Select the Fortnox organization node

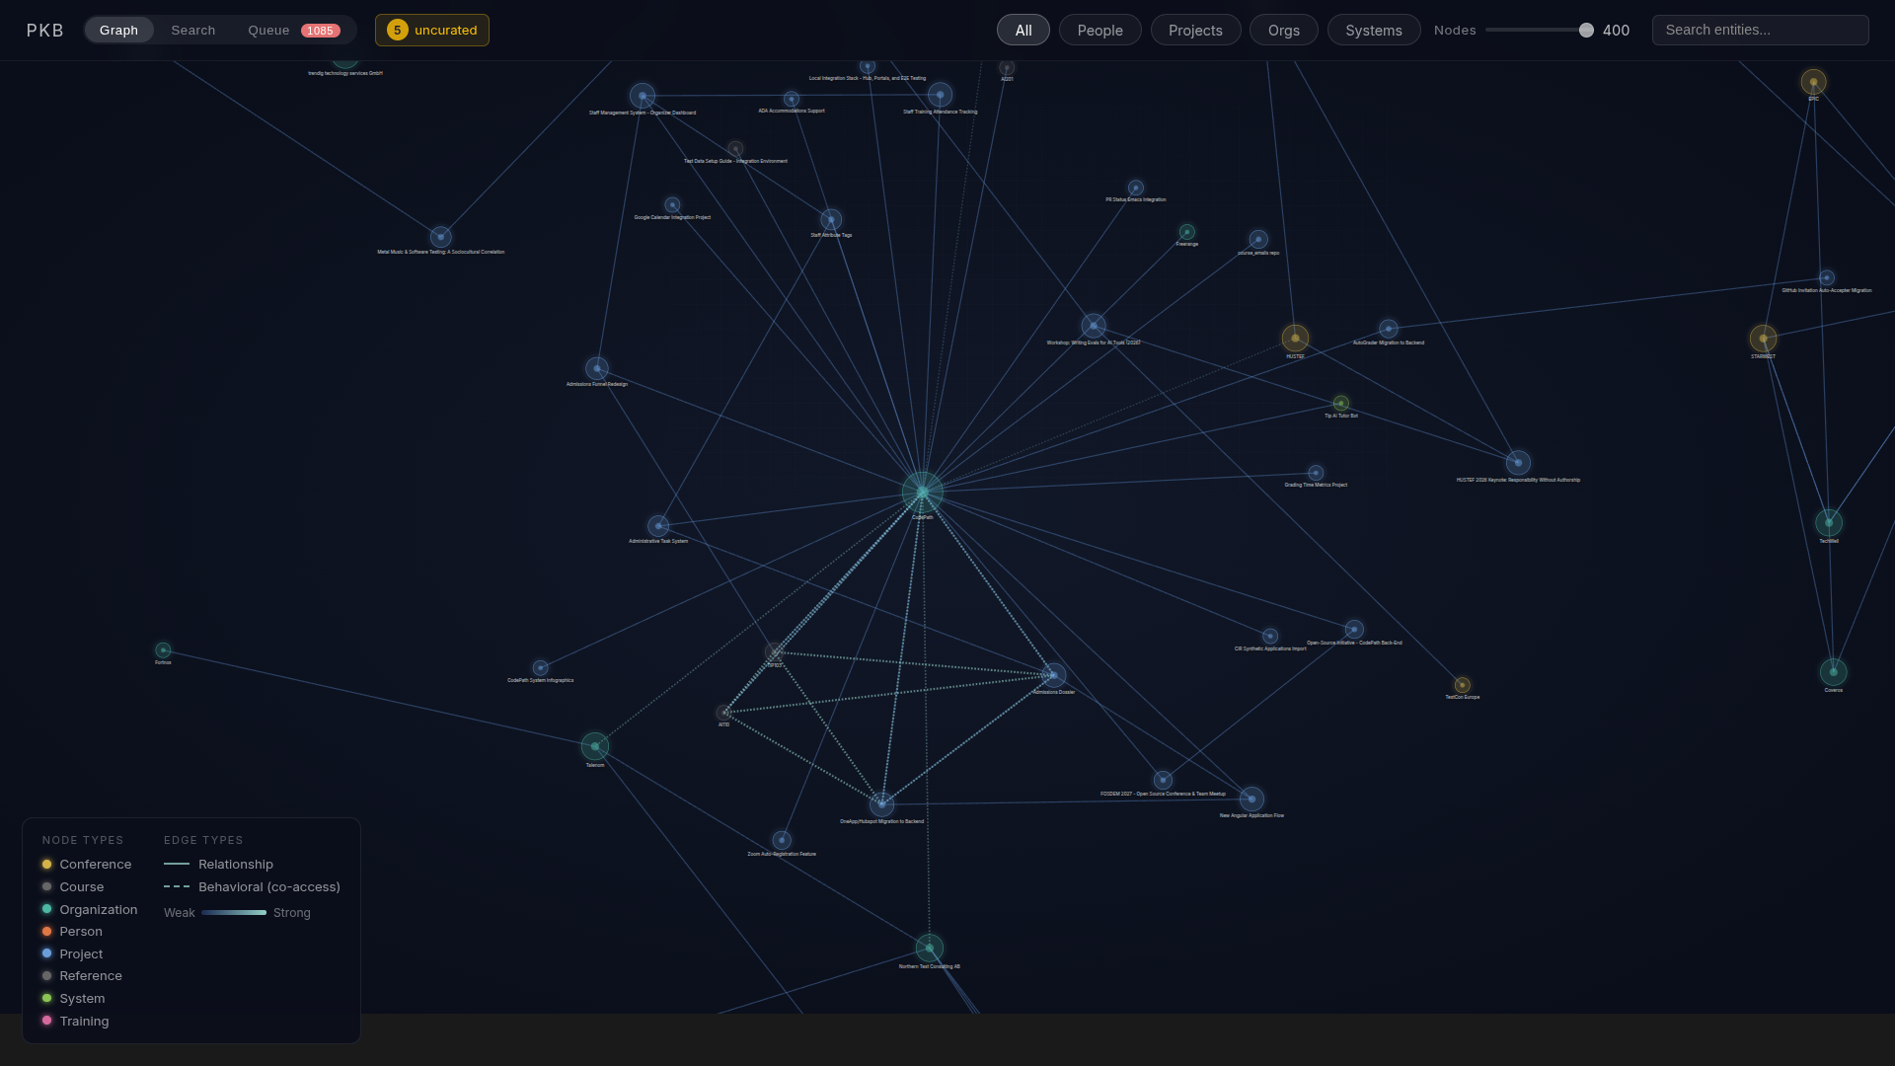click(163, 650)
